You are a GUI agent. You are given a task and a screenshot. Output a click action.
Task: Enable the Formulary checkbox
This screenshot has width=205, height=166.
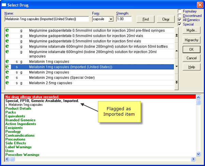pyautogui.click(x=180, y=11)
